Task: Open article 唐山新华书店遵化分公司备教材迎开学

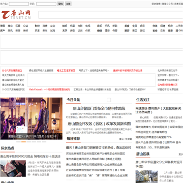Action: pyautogui.click(x=159, y=164)
